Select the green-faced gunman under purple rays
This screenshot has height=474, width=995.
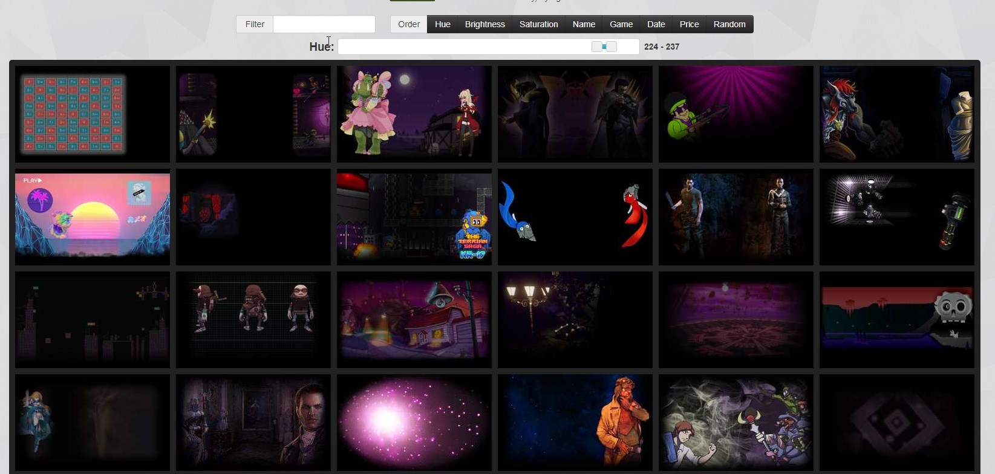pyautogui.click(x=736, y=114)
